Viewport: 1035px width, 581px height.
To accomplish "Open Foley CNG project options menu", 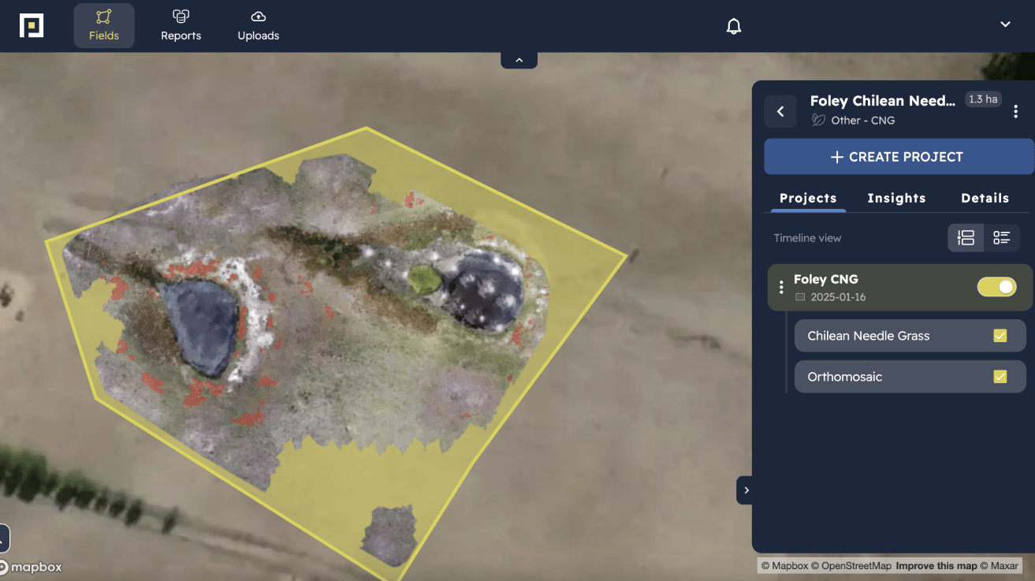I will [x=781, y=287].
